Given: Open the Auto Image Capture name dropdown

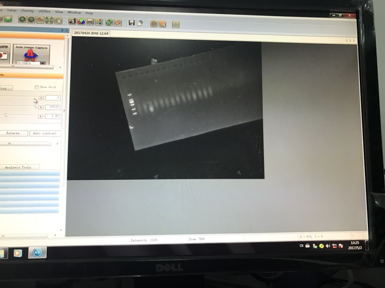Looking at the screenshot, I should 43,63.
